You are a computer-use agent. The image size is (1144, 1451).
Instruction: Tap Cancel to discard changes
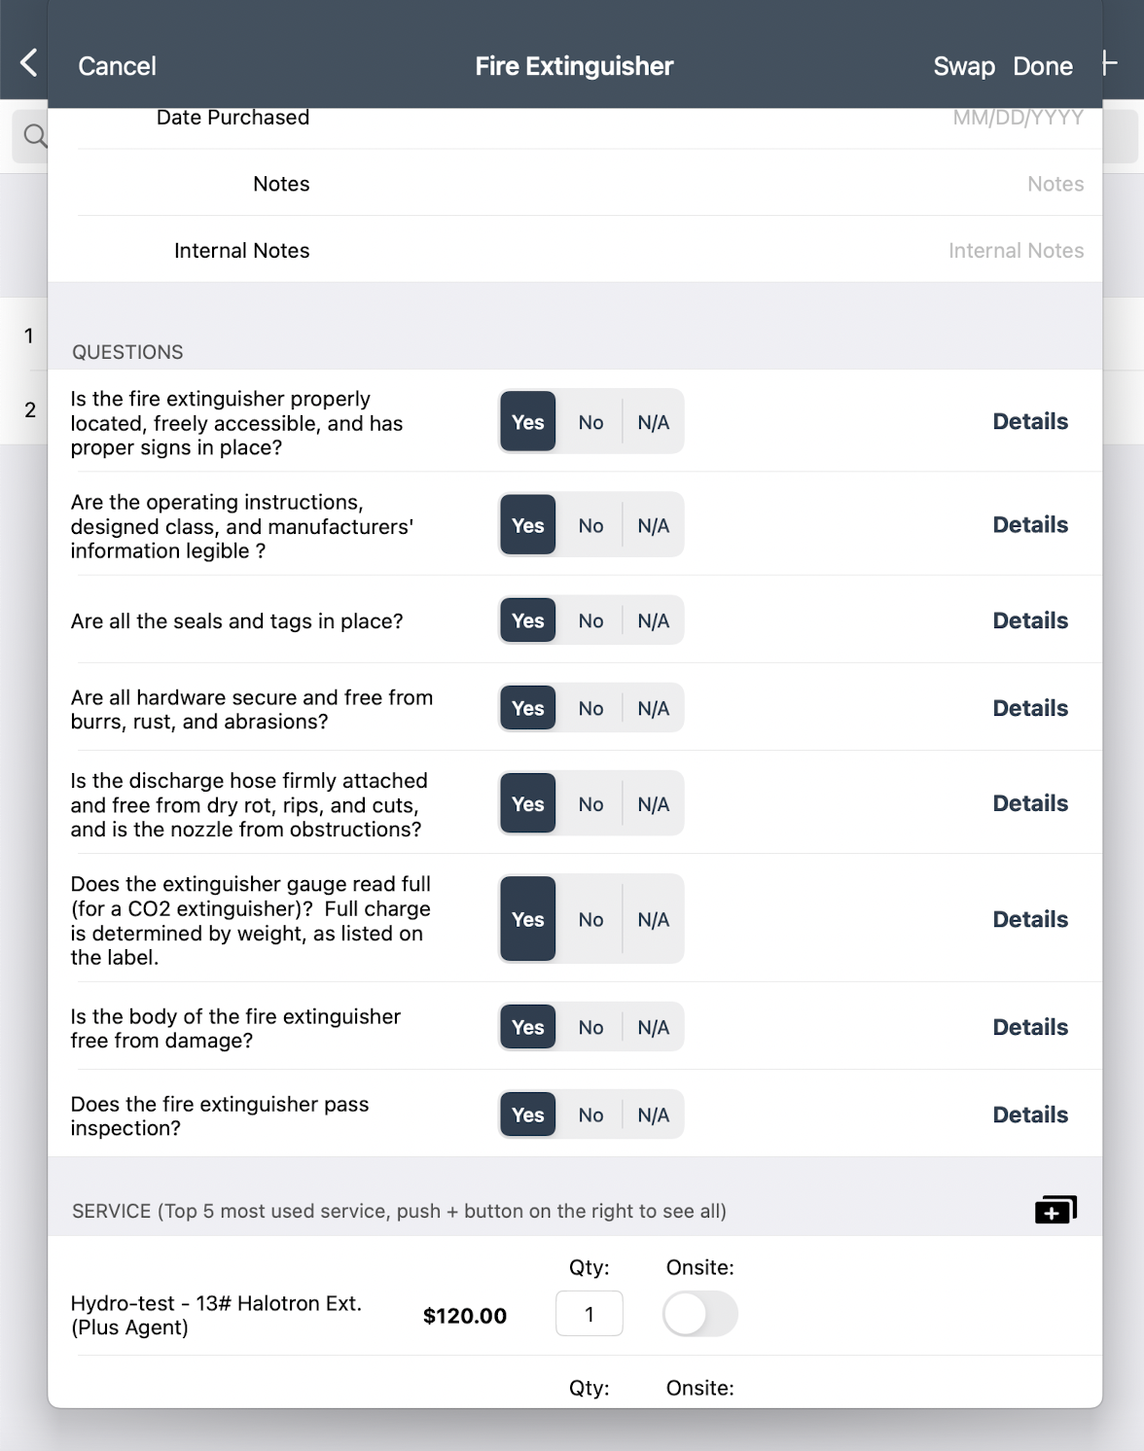click(x=117, y=65)
